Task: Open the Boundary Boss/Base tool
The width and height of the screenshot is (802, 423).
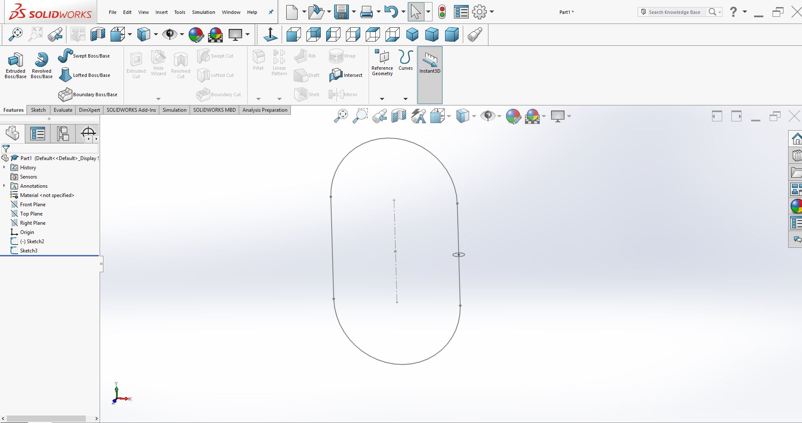Action: tap(88, 95)
